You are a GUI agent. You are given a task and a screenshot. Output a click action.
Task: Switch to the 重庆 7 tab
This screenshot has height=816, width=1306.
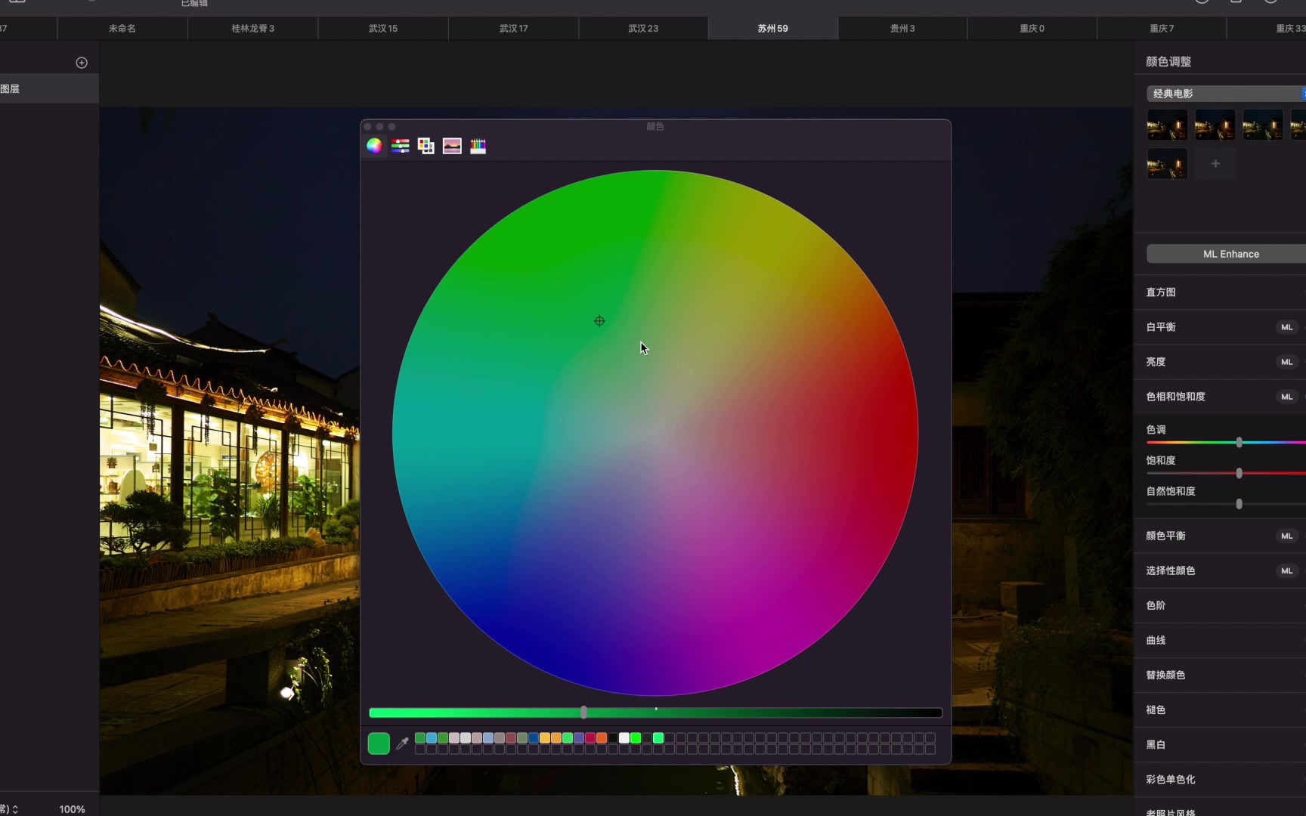click(1162, 29)
